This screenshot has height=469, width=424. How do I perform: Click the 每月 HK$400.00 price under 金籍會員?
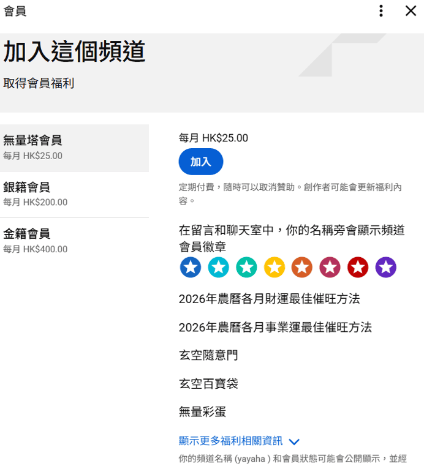pyautogui.click(x=36, y=249)
